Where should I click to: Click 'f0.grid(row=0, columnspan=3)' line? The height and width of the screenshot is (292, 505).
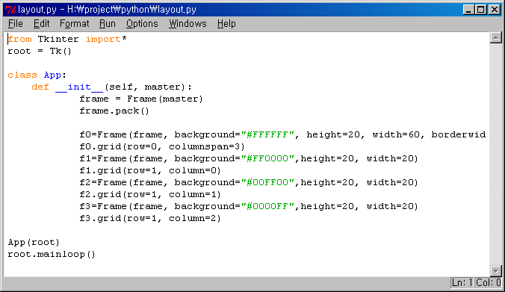coord(162,147)
